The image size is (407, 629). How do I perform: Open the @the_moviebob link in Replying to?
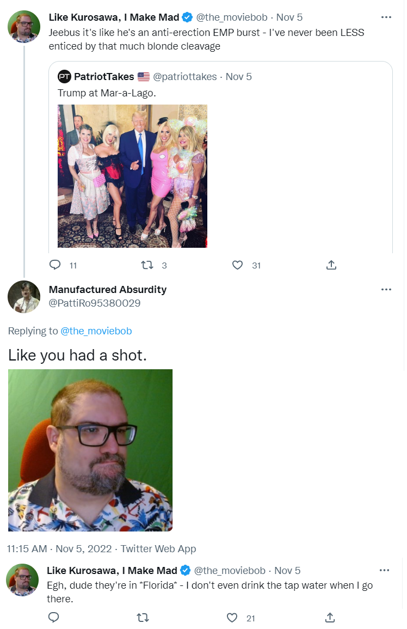tap(96, 331)
